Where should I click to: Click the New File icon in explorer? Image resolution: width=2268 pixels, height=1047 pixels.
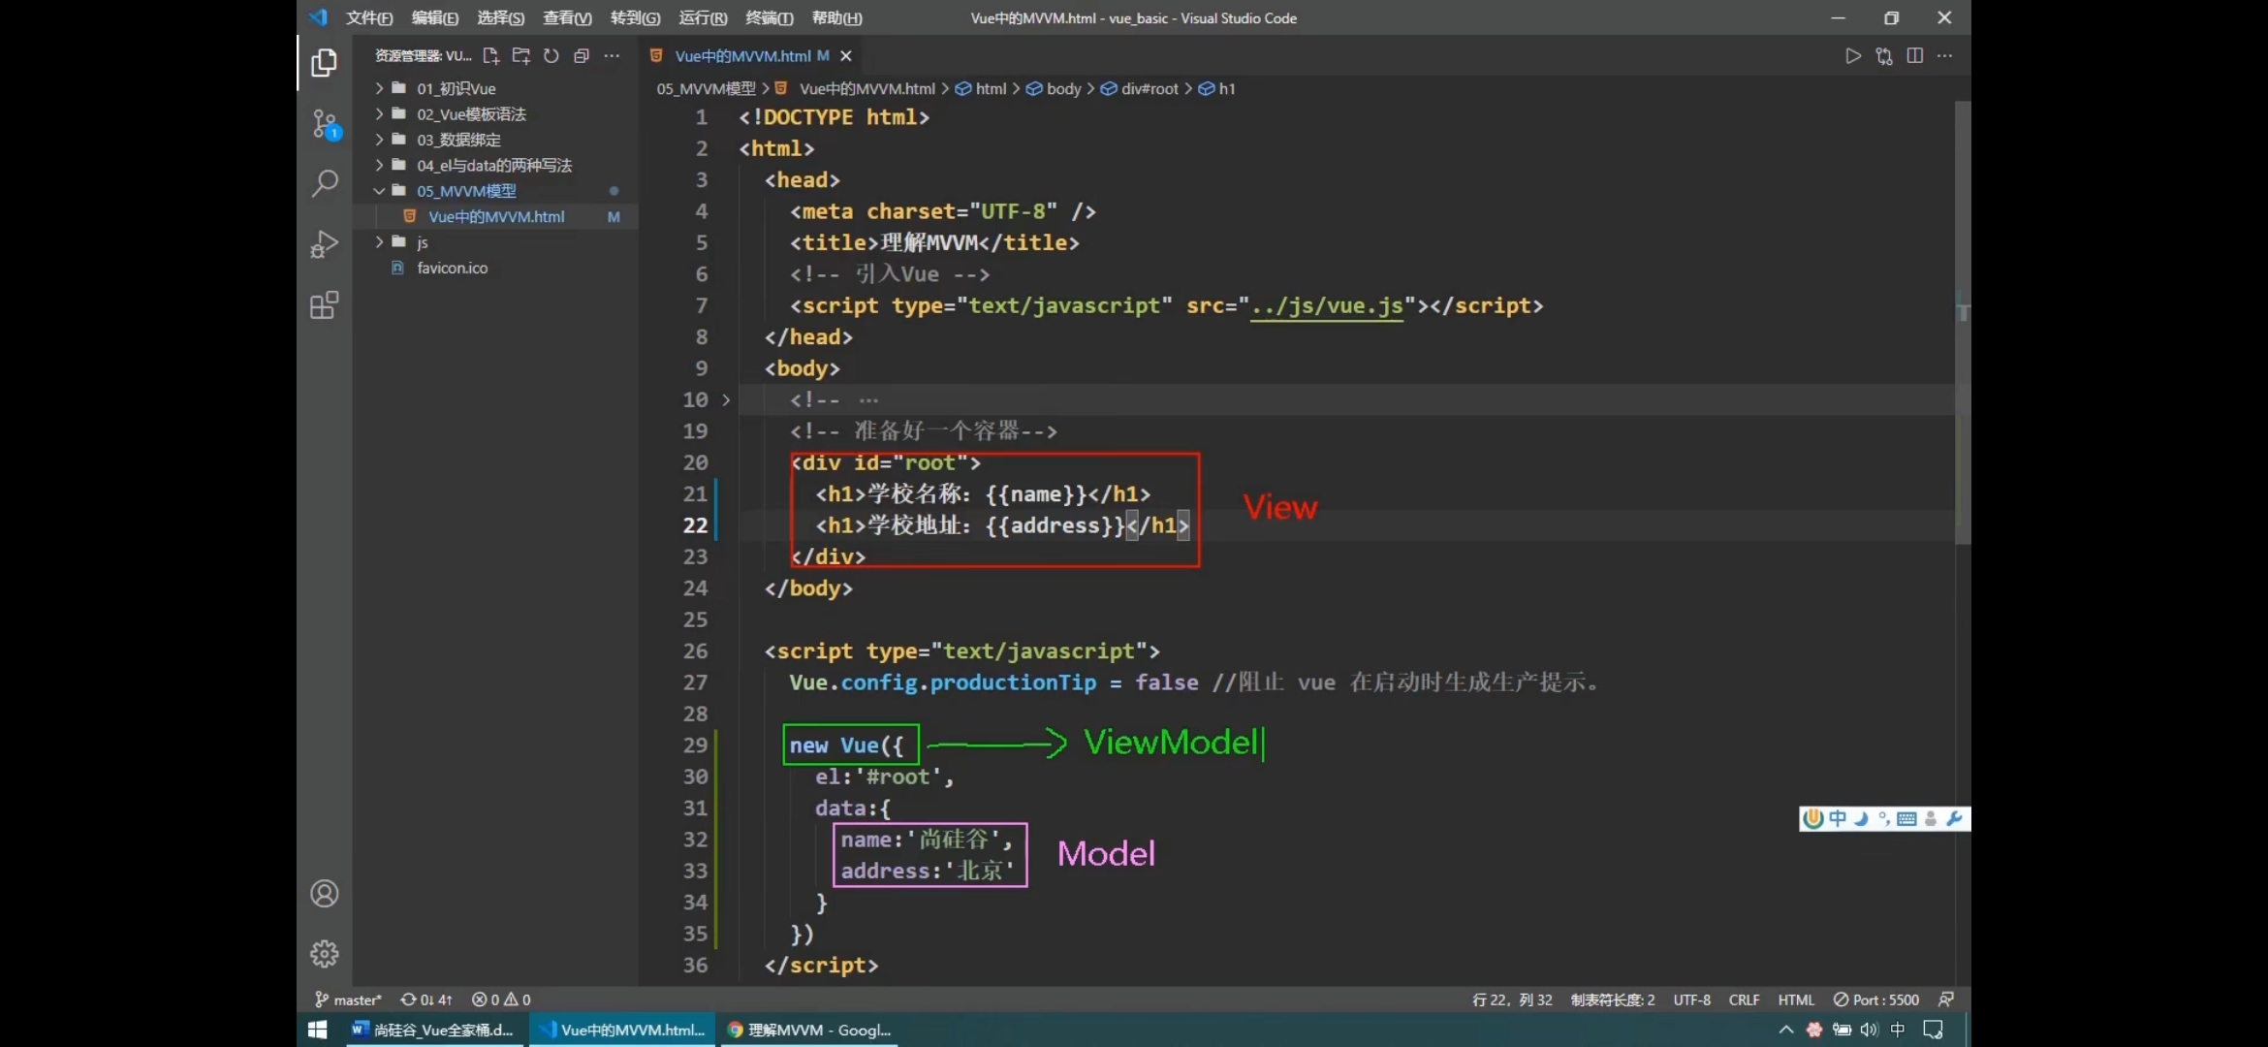pos(490,56)
